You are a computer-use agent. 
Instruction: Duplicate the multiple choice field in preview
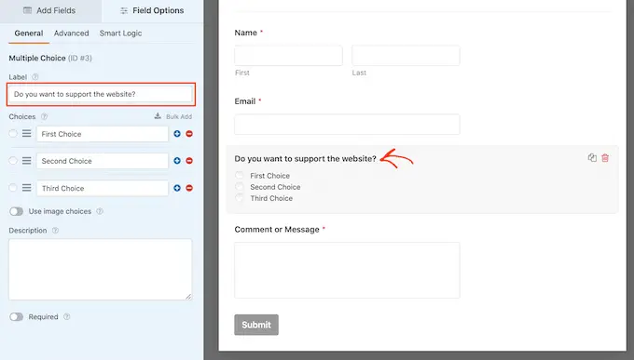[x=592, y=158]
